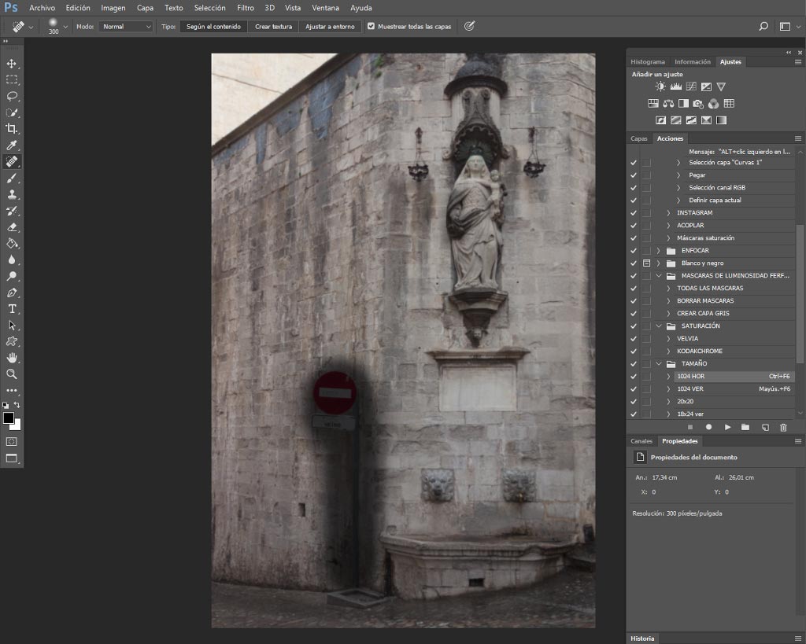806x644 pixels.
Task: Open the search magnifier in options bar
Action: point(763,26)
